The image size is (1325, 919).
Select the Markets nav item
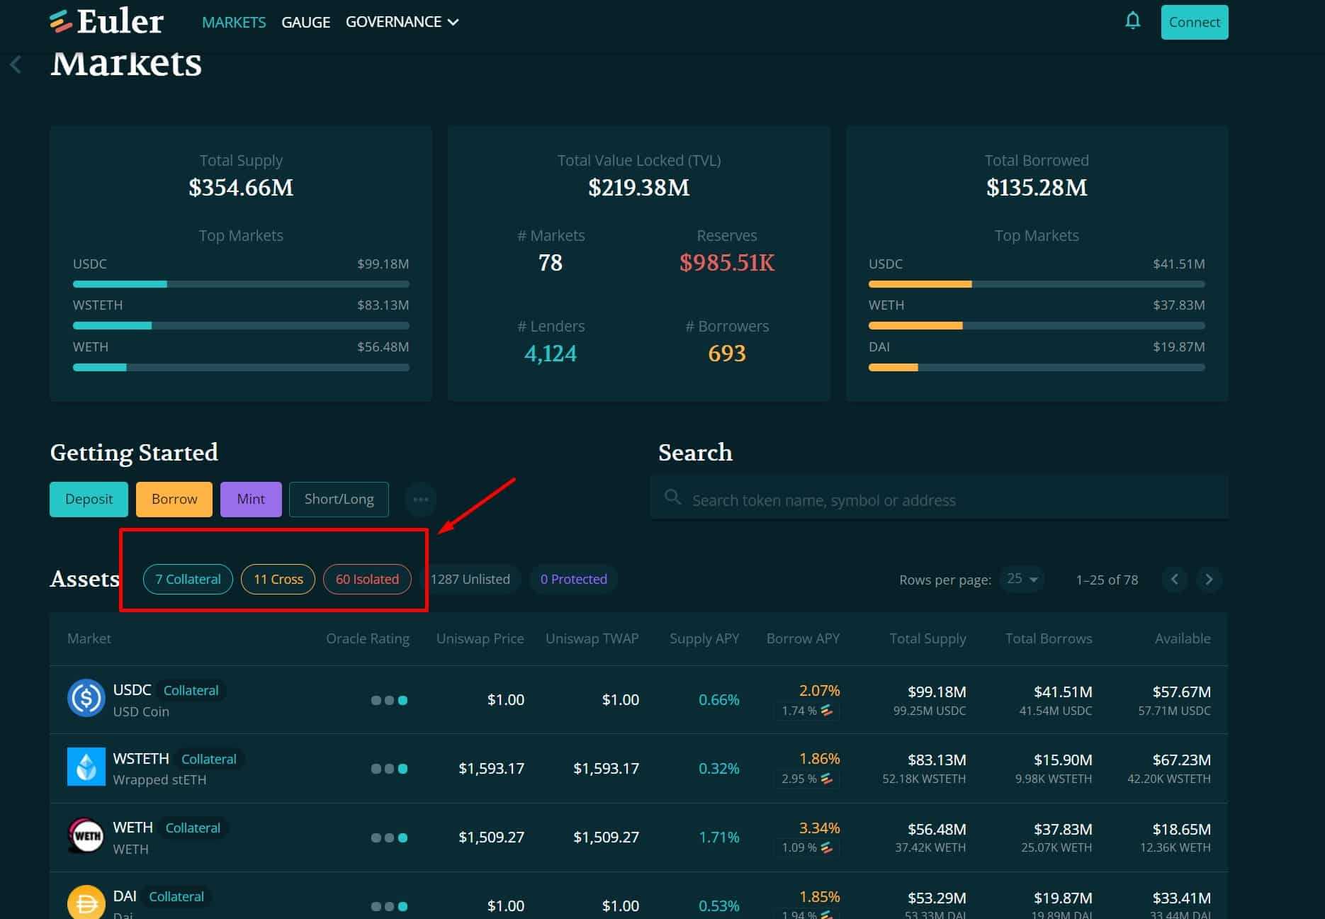tap(234, 22)
